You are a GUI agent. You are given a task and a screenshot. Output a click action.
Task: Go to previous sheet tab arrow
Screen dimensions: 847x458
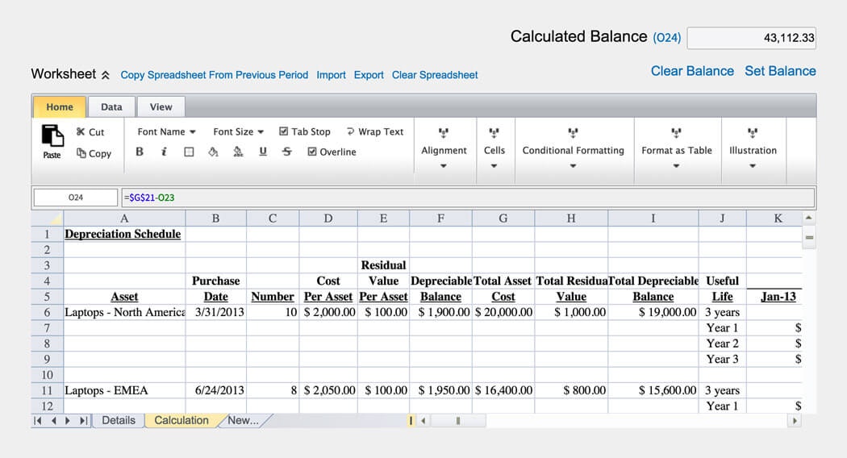(53, 420)
